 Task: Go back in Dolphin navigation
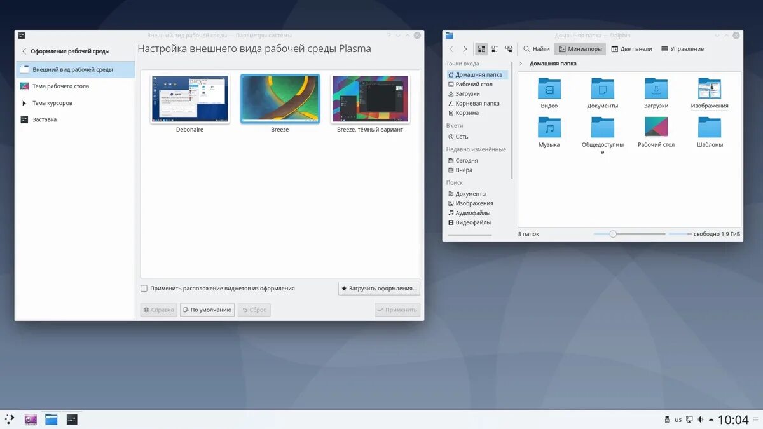click(x=451, y=49)
